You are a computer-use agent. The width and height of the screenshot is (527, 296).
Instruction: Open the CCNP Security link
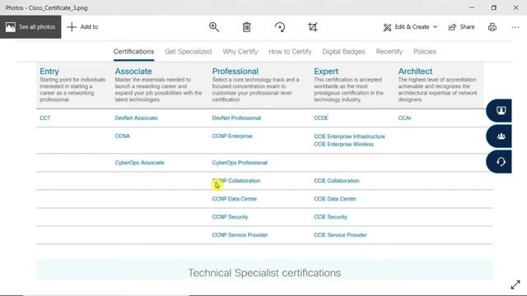pos(230,217)
